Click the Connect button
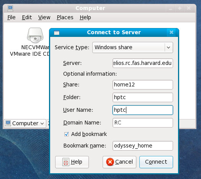 click(x=156, y=162)
